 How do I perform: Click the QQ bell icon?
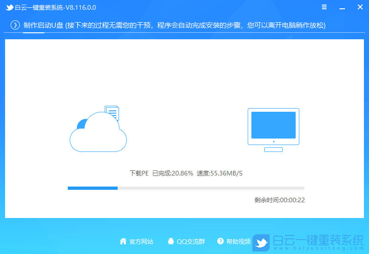tap(171, 241)
